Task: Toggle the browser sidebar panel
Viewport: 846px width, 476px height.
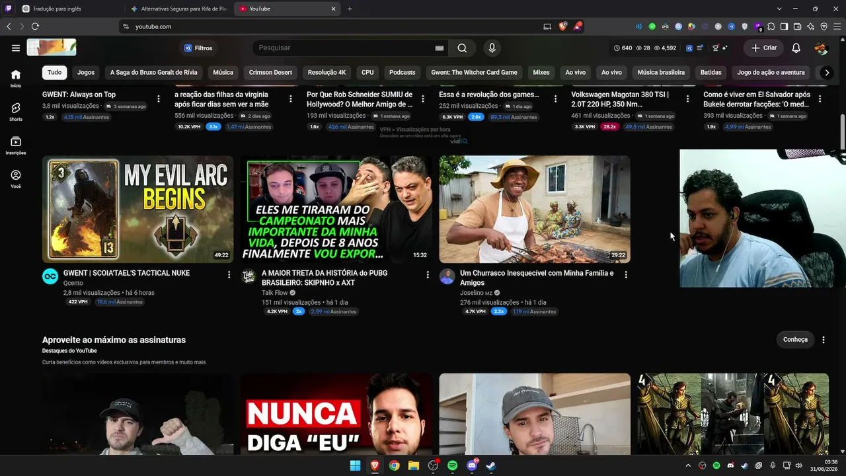Action: click(784, 26)
